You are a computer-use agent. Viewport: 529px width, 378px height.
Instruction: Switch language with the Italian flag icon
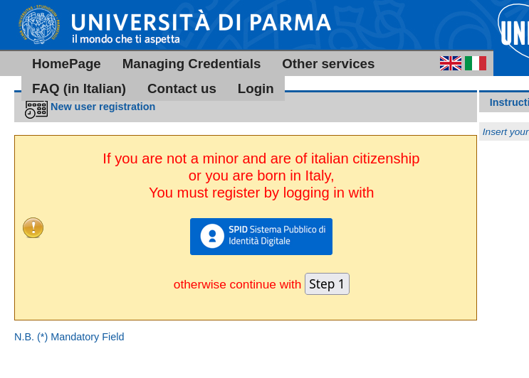pyautogui.click(x=476, y=63)
